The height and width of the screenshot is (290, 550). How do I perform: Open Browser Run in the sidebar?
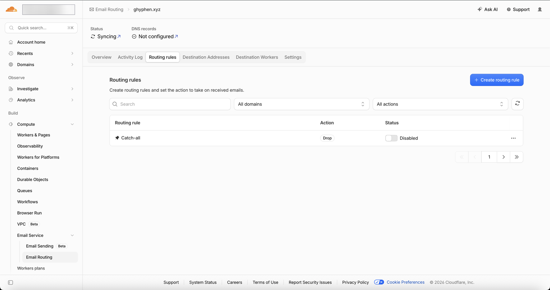30,213
